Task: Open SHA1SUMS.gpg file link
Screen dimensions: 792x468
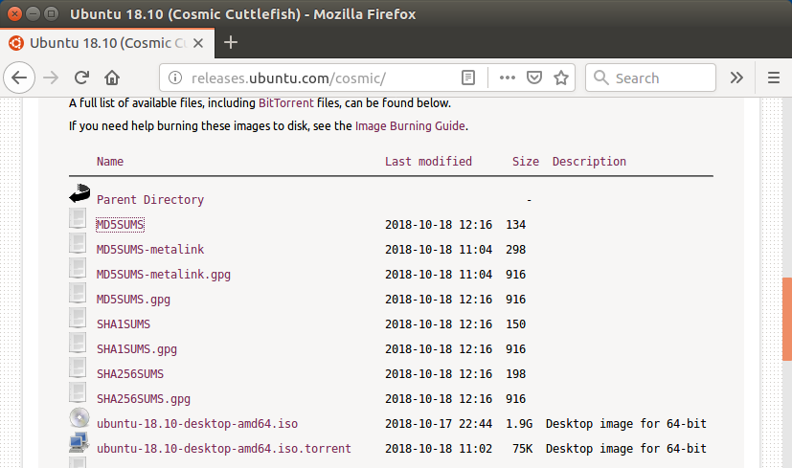Action: click(137, 349)
